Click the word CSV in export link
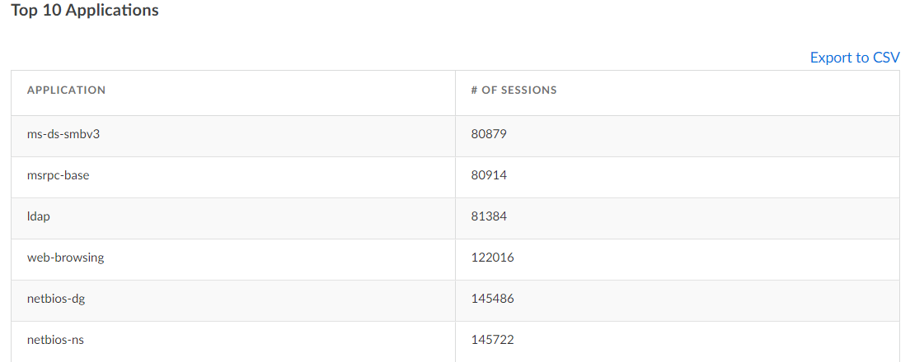This screenshot has width=910, height=362. [886, 58]
